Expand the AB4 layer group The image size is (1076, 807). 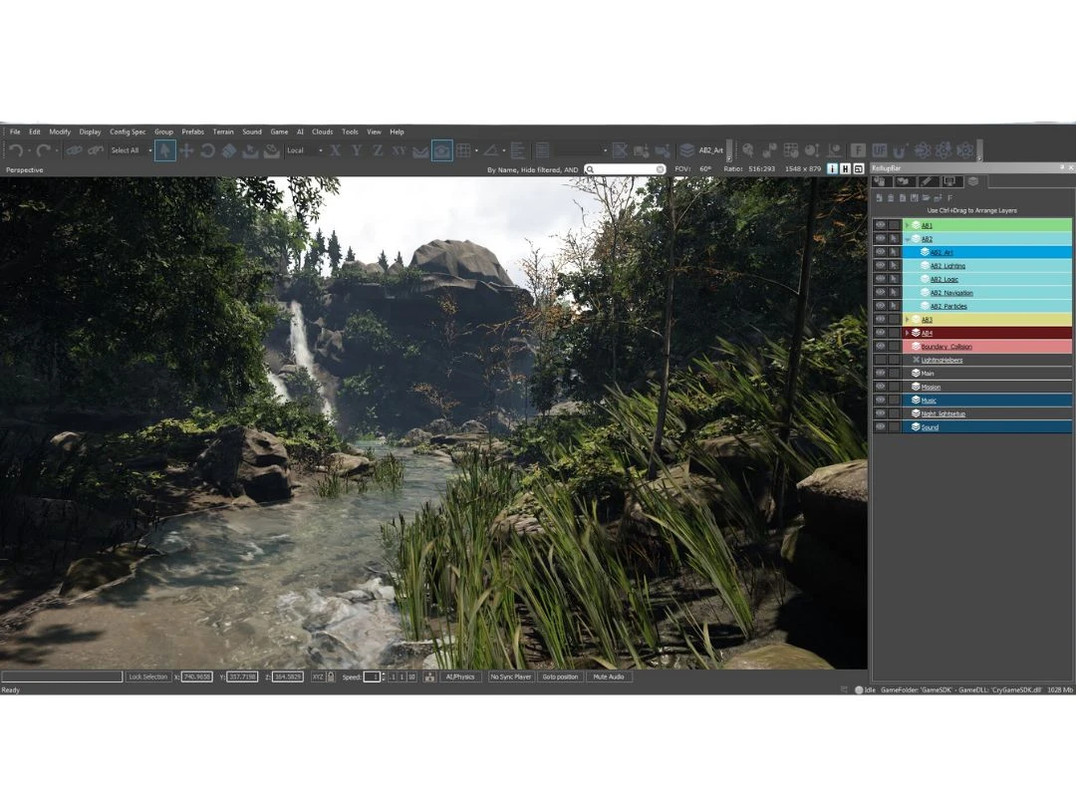pyautogui.click(x=907, y=333)
